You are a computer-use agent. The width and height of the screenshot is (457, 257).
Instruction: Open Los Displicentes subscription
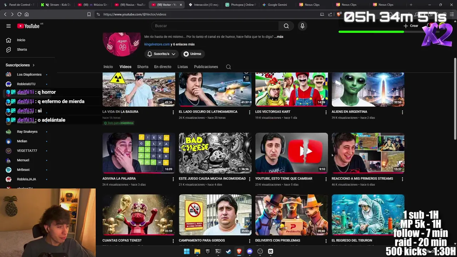[29, 75]
